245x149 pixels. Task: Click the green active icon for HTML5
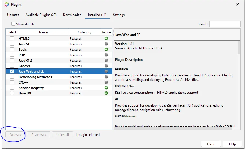pos(106,39)
